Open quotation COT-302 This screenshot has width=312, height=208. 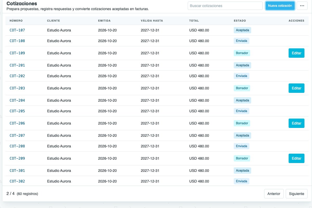pos(17,181)
